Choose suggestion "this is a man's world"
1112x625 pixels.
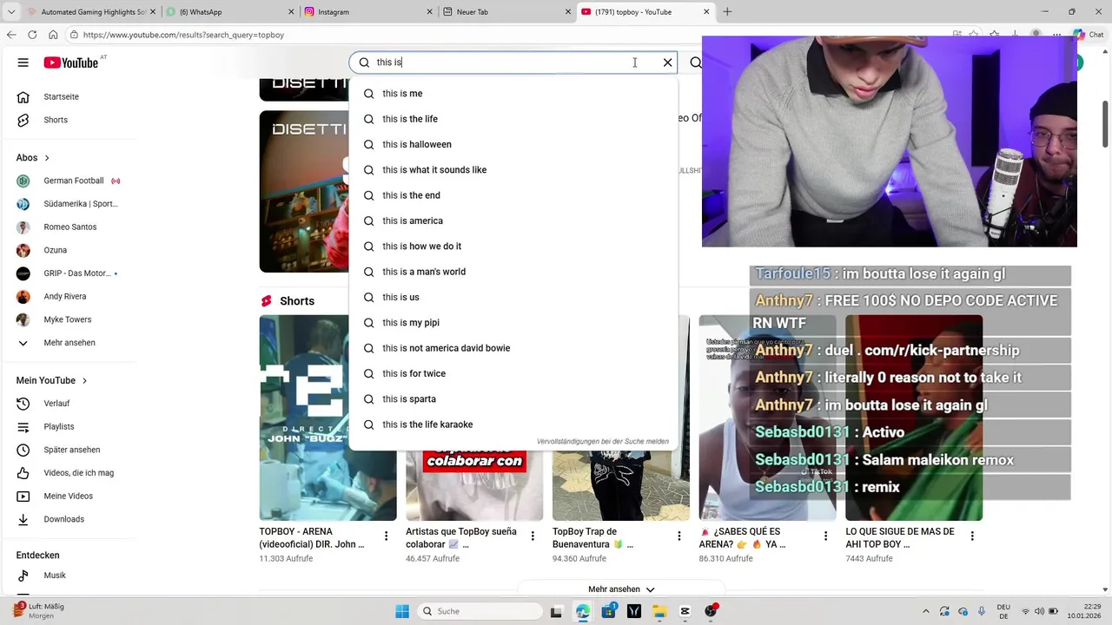513,272
